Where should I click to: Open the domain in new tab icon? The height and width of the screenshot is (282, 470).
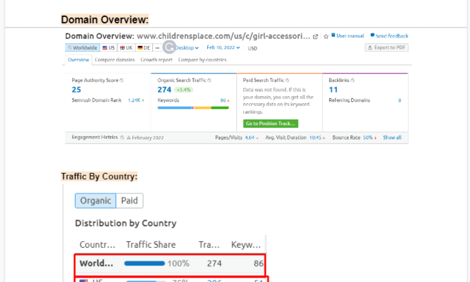coord(316,36)
